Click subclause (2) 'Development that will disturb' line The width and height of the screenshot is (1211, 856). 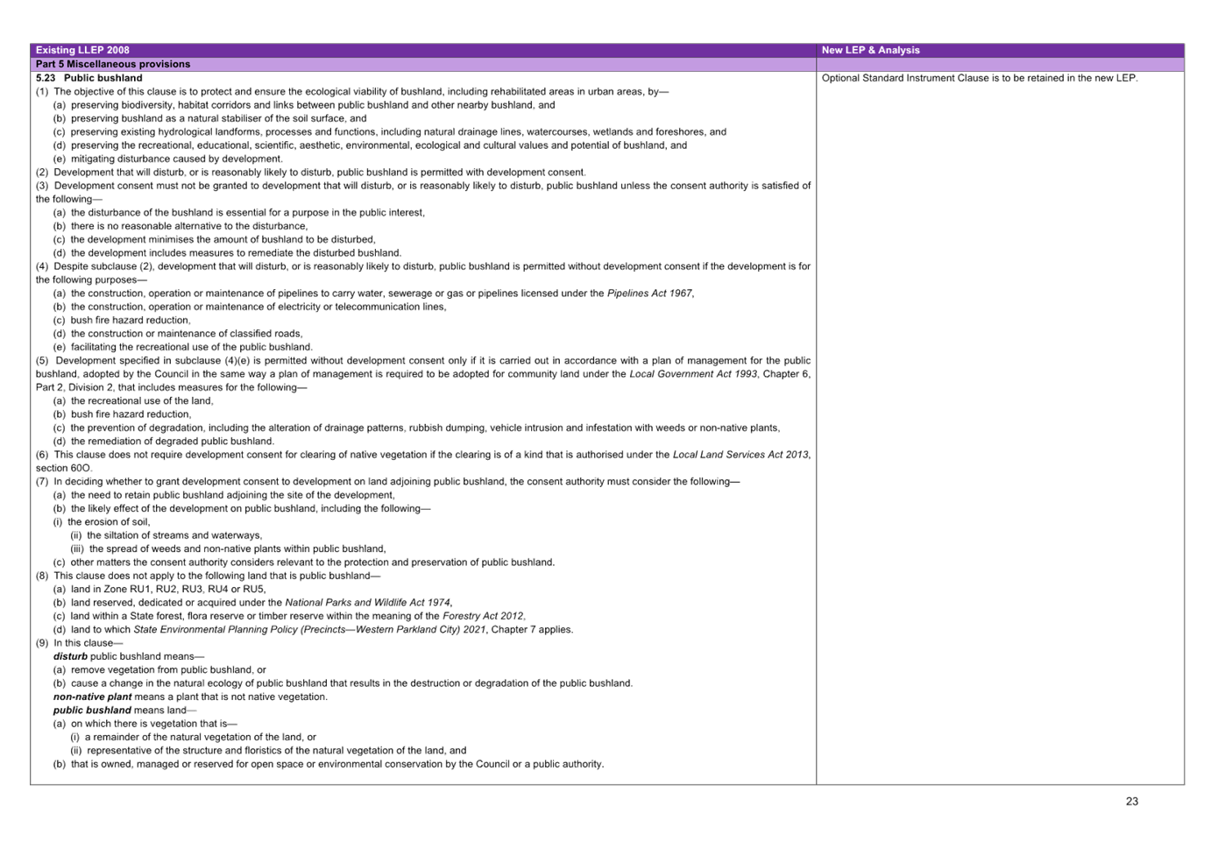[311, 173]
